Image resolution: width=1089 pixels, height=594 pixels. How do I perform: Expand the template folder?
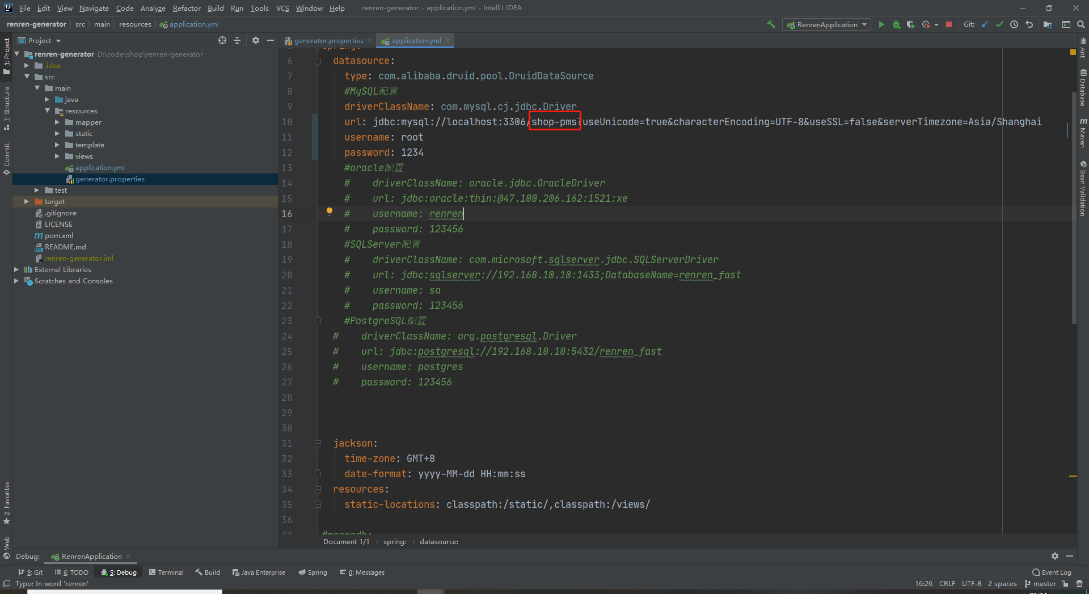click(x=57, y=145)
